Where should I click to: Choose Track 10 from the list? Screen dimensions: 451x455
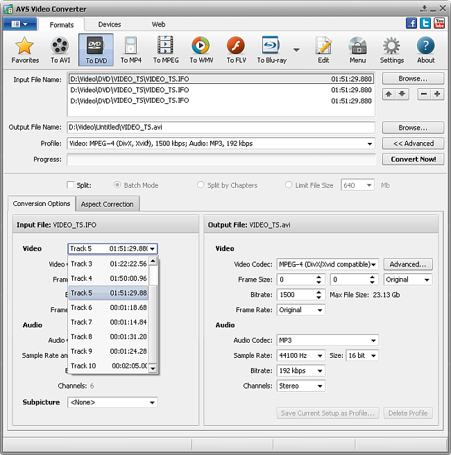(108, 366)
